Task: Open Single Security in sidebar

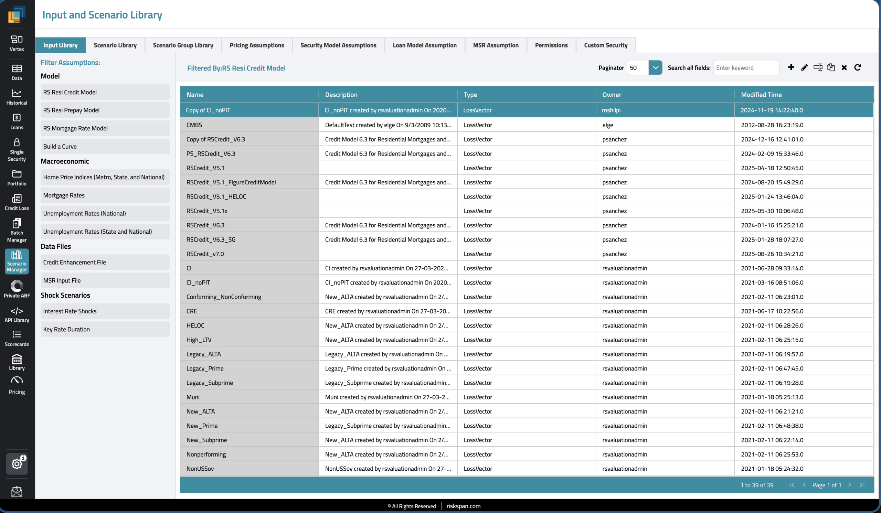Action: tap(17, 150)
